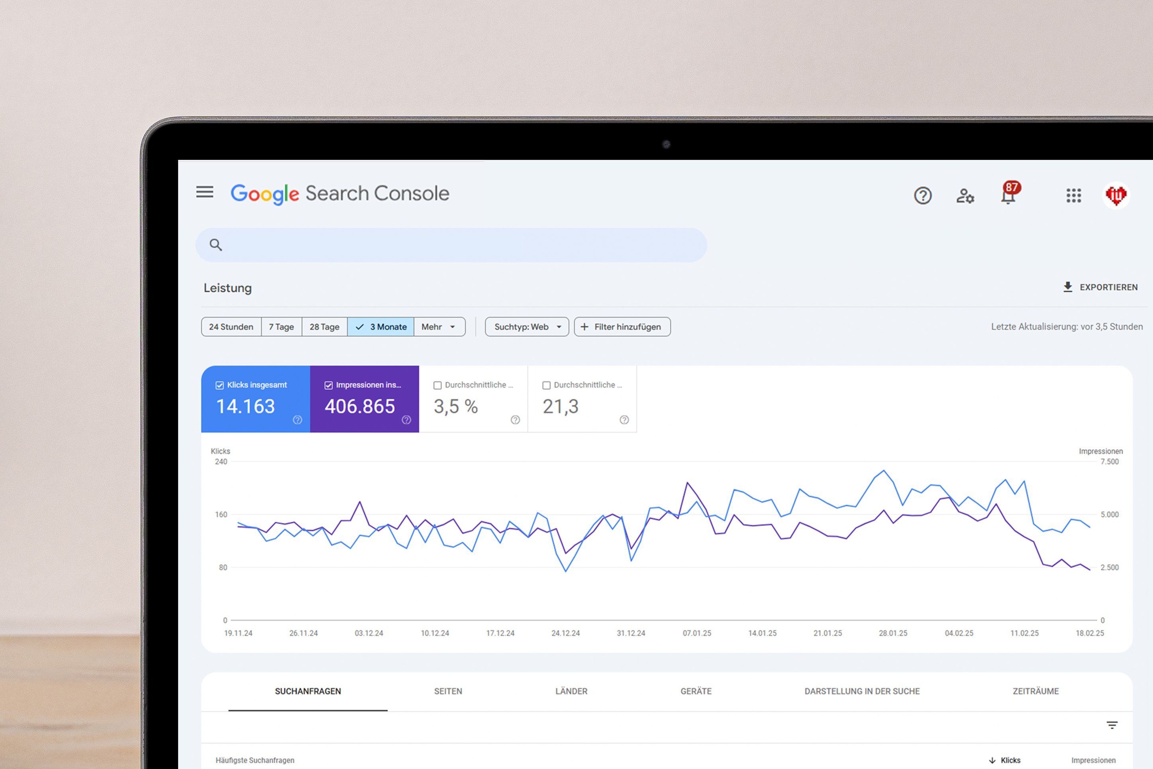Open the Help question mark icon
This screenshot has height=769, width=1153.
[x=923, y=196]
